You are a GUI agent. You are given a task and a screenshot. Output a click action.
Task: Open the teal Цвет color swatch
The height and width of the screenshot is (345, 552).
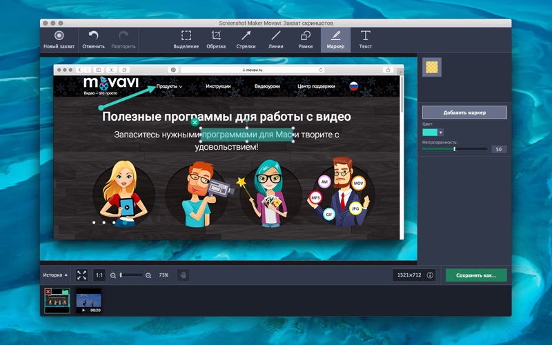(x=430, y=132)
